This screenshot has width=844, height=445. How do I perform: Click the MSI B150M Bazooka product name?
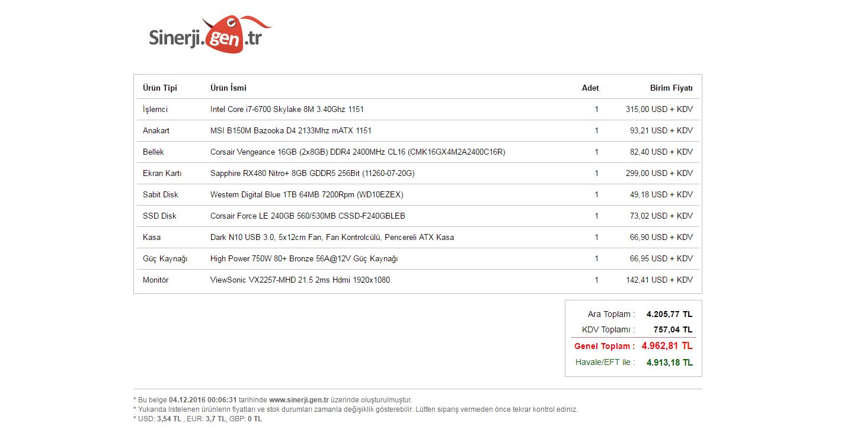click(x=291, y=131)
